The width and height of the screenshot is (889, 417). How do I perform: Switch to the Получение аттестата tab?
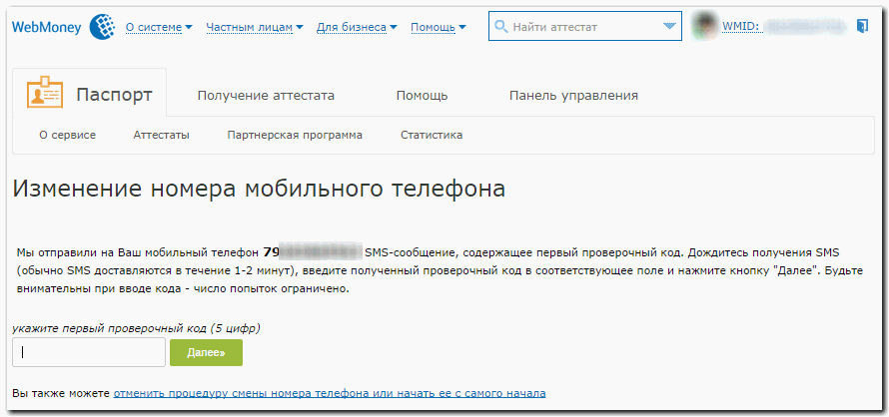point(266,96)
